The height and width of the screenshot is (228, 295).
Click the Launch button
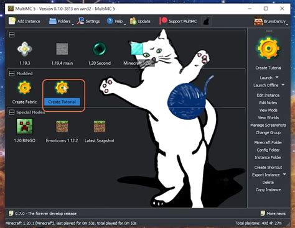266,78
